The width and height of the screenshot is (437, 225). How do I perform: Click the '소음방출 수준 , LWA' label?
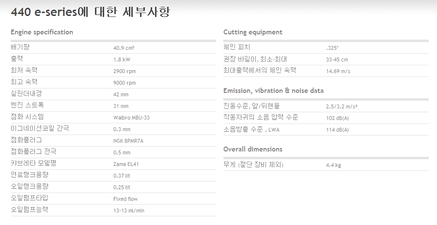(251, 129)
